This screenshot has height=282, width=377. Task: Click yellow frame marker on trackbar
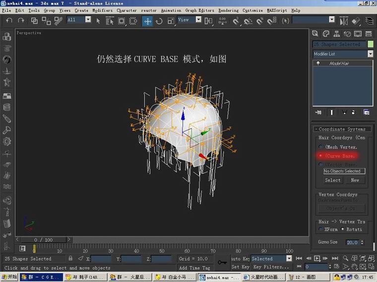tap(34, 249)
